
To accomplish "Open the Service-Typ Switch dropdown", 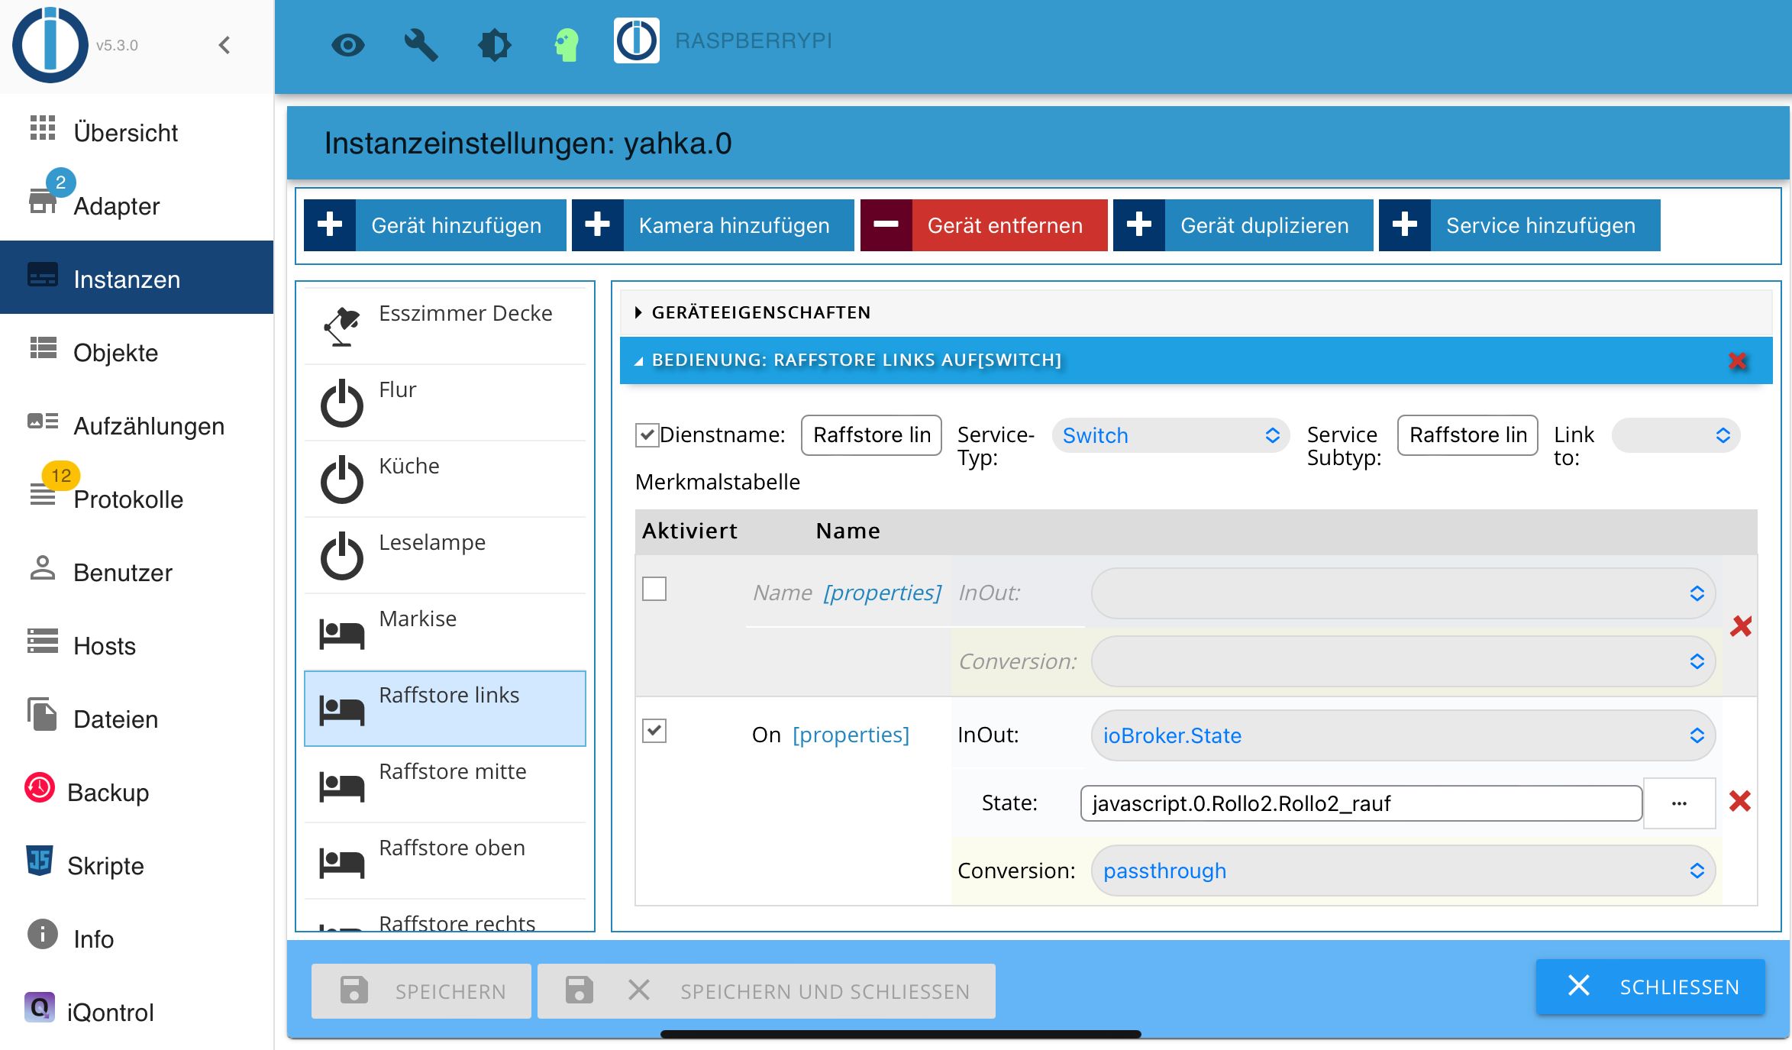I will [1170, 435].
